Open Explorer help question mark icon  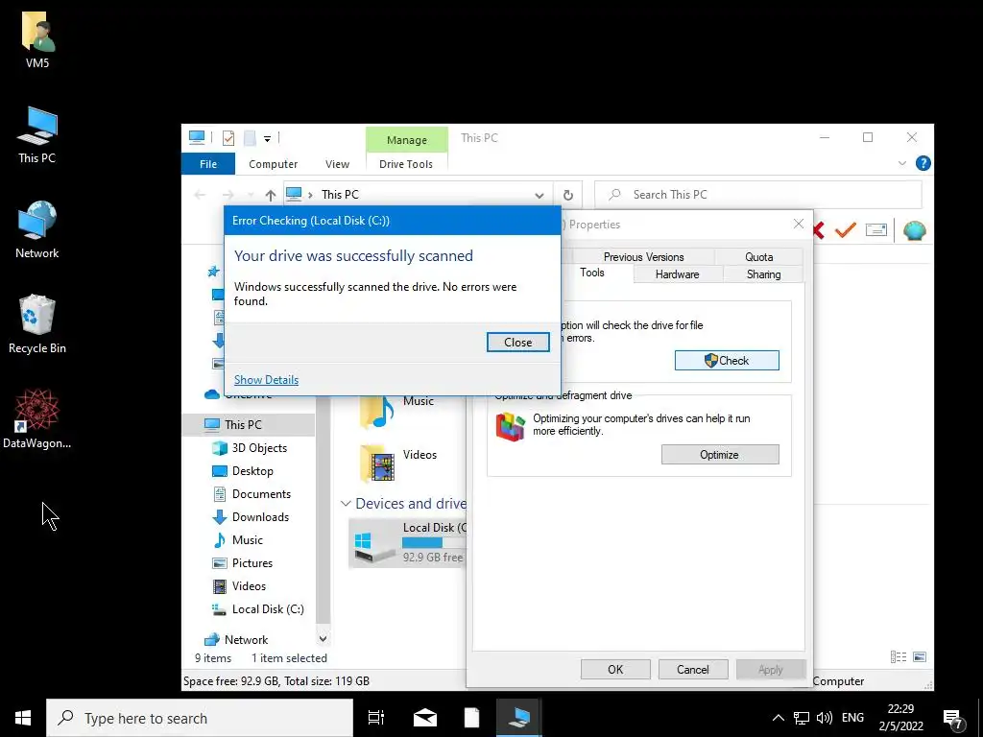point(923,163)
